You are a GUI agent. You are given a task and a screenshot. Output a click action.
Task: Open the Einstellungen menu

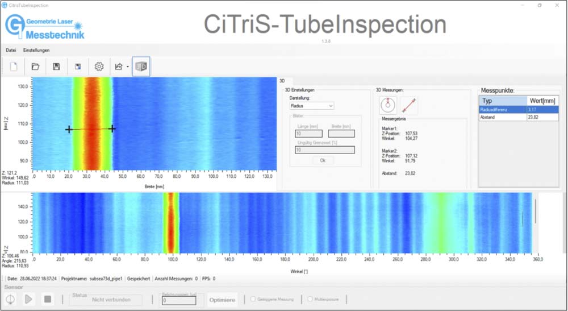click(36, 51)
